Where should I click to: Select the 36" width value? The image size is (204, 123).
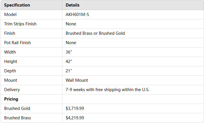[x=69, y=52]
